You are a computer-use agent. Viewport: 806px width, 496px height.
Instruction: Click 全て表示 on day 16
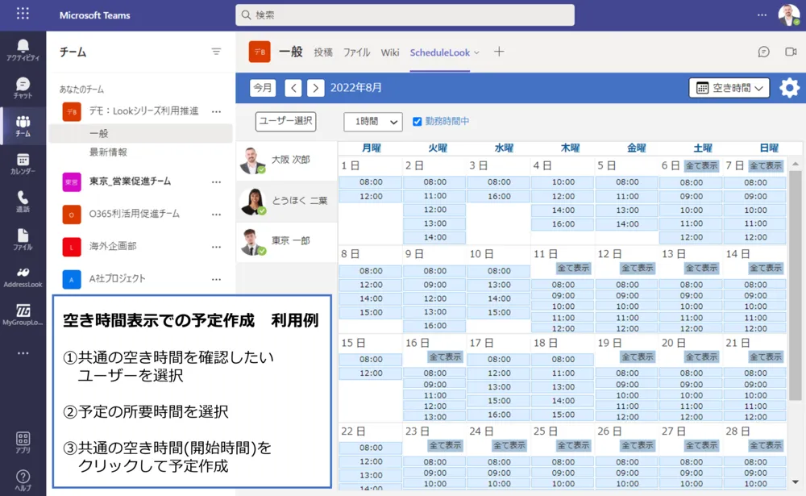446,356
